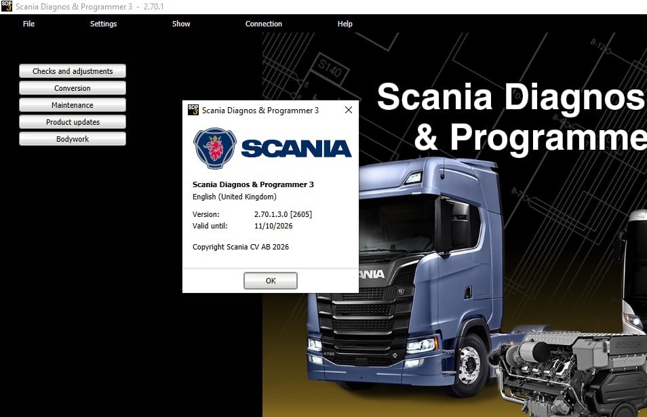Open the Maintenance section
Viewport: 647px width, 417px height.
pos(73,105)
